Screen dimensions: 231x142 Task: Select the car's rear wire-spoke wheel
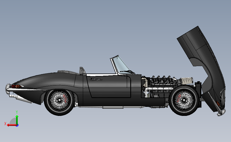tap(59, 100)
